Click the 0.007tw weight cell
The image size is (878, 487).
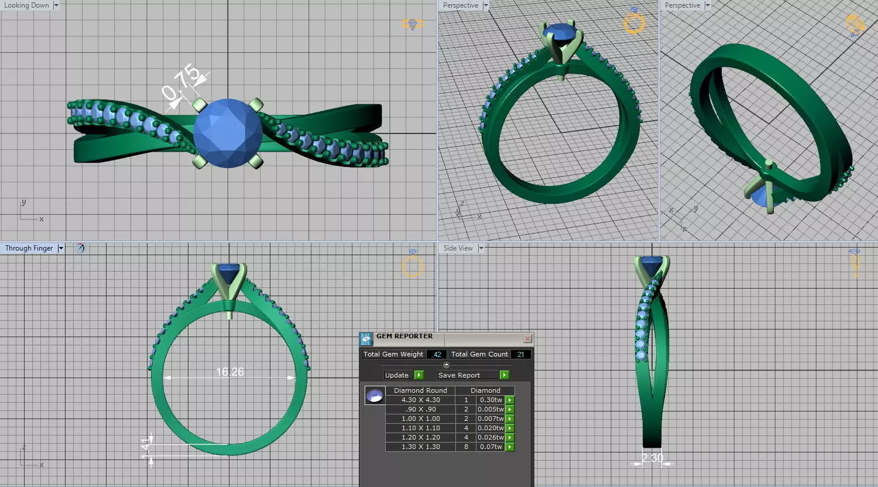click(x=491, y=419)
